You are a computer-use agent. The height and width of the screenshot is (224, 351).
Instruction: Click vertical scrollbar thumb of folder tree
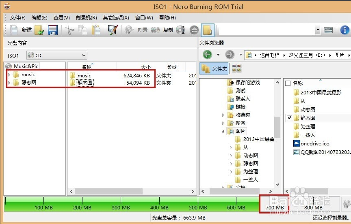pyautogui.click(x=277, y=127)
